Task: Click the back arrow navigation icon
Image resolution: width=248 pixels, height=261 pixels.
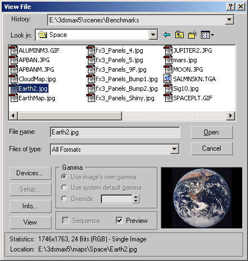Action: click(167, 35)
